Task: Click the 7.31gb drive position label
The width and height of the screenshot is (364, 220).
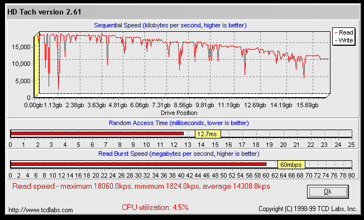Action: (161, 106)
